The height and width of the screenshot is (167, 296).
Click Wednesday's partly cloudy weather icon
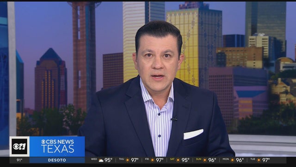(101, 161)
